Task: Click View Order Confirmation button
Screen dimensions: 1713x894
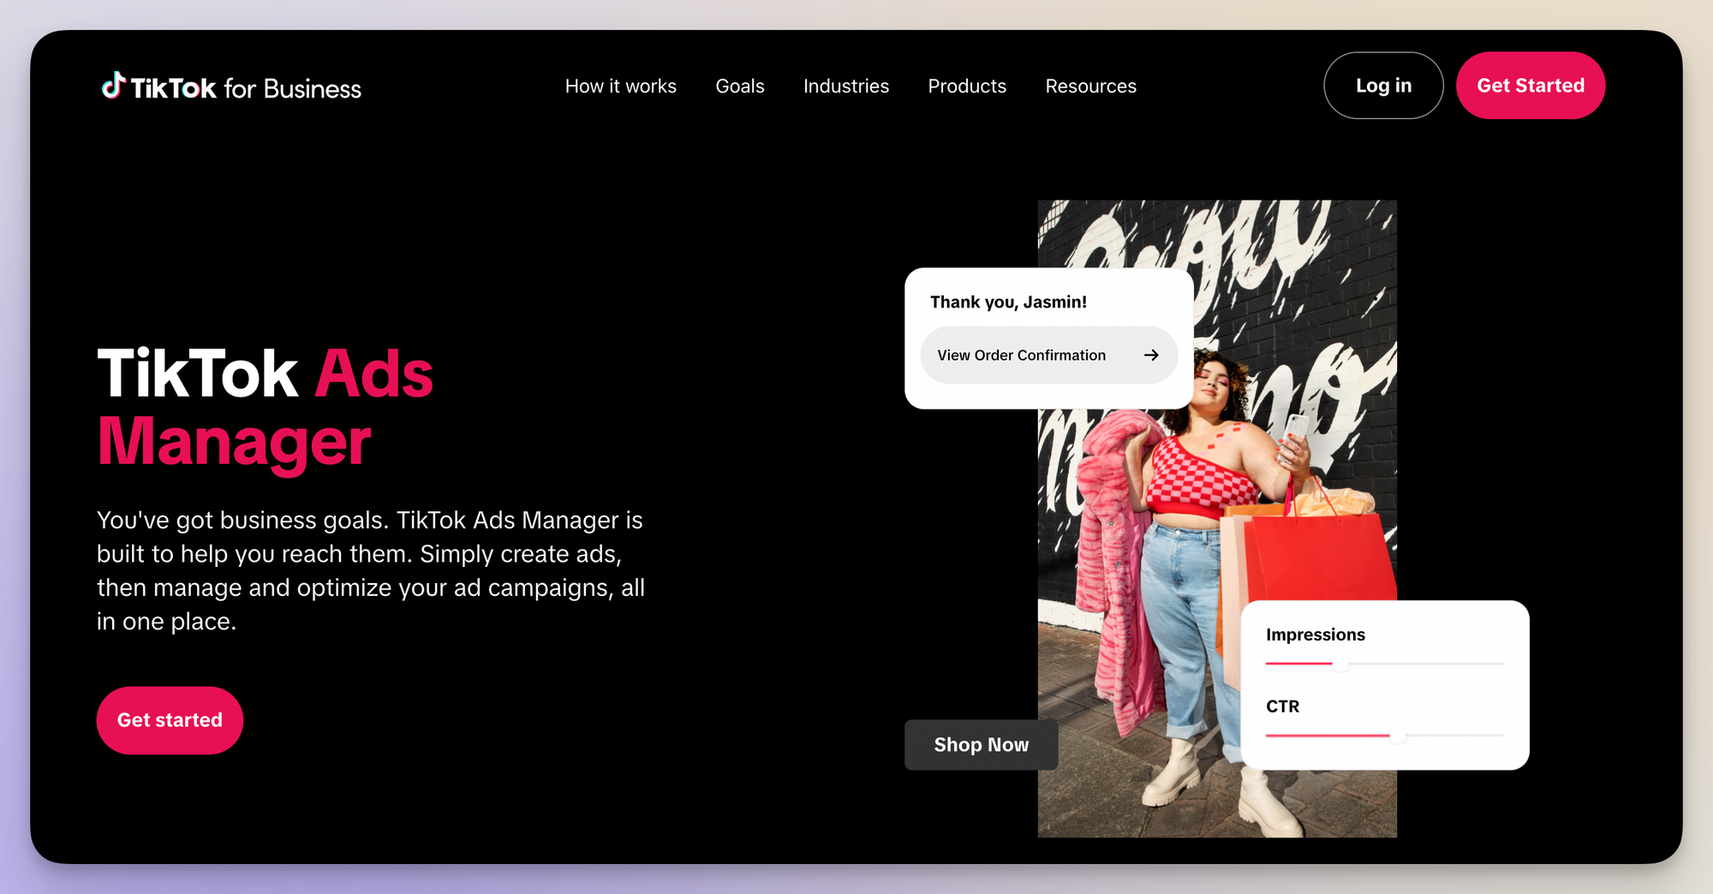Action: coord(1048,355)
